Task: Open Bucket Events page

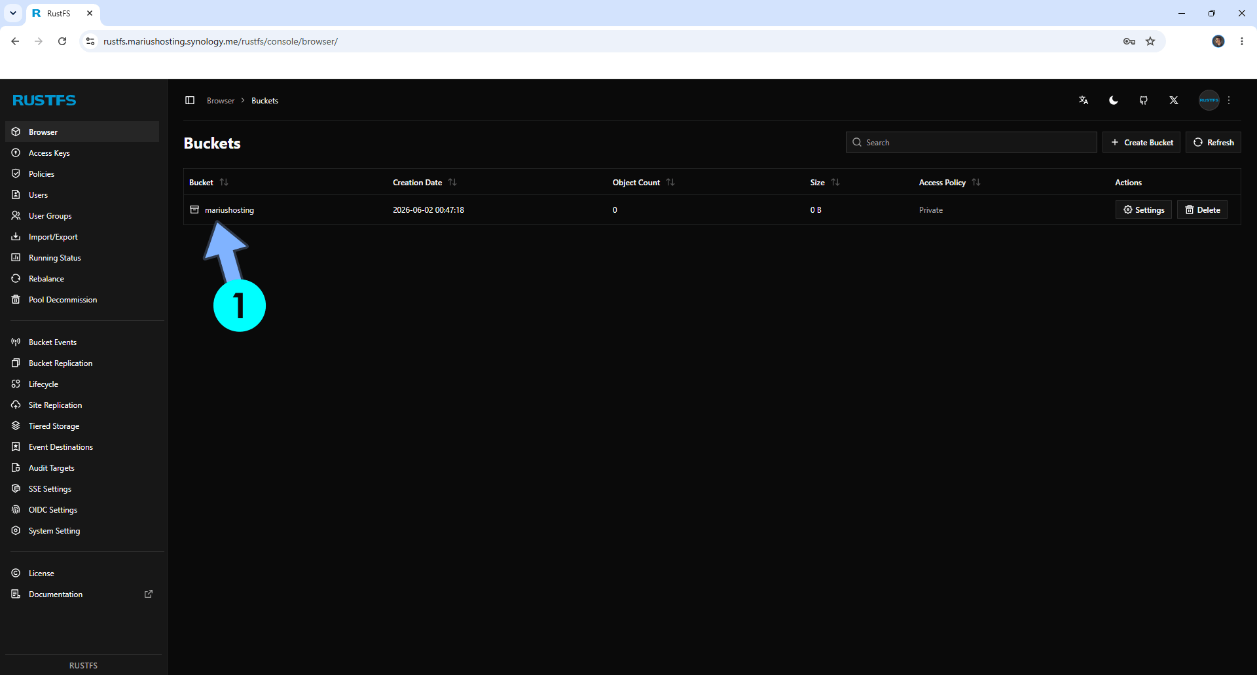Action: [x=82, y=342]
